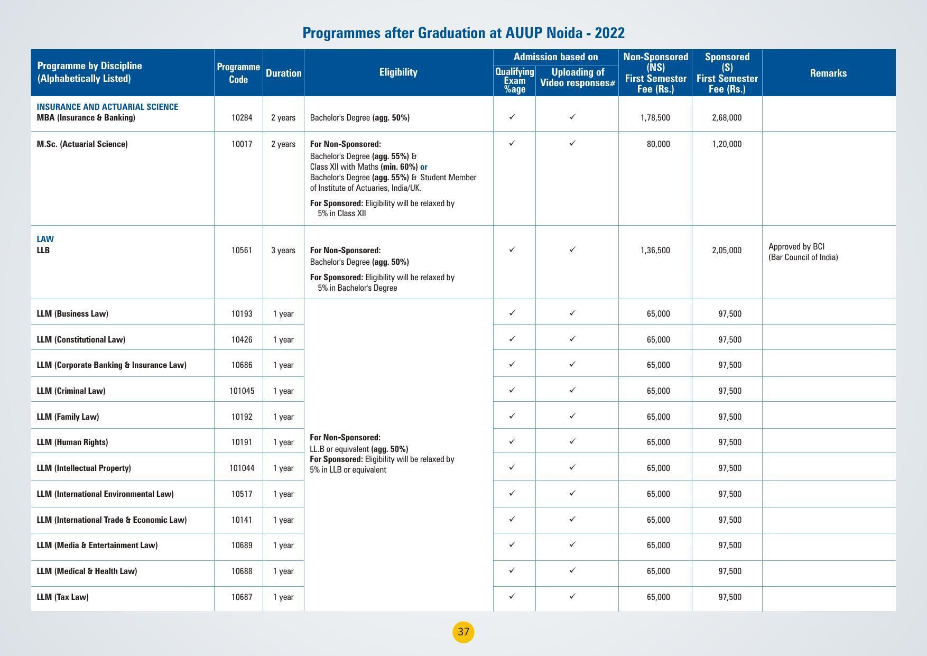Image resolution: width=927 pixels, height=656 pixels.
Task: Click "LLM (Medical & Health Law)" programme
Action: click(x=87, y=571)
